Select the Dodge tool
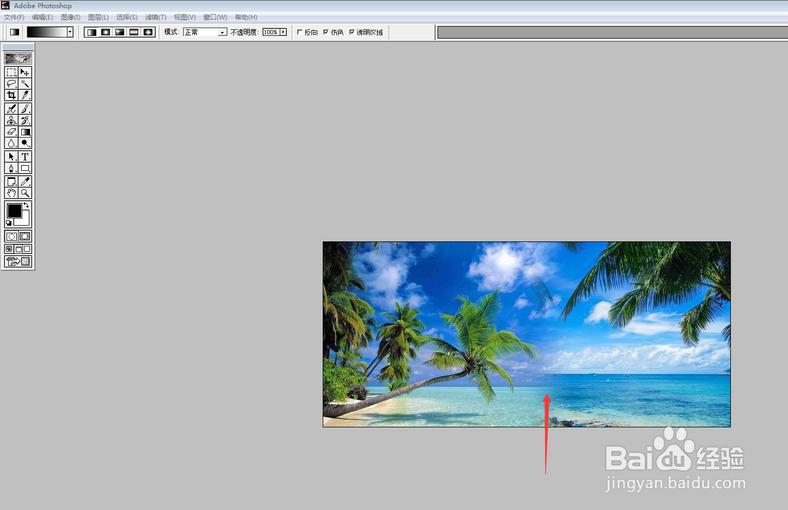 (25, 143)
